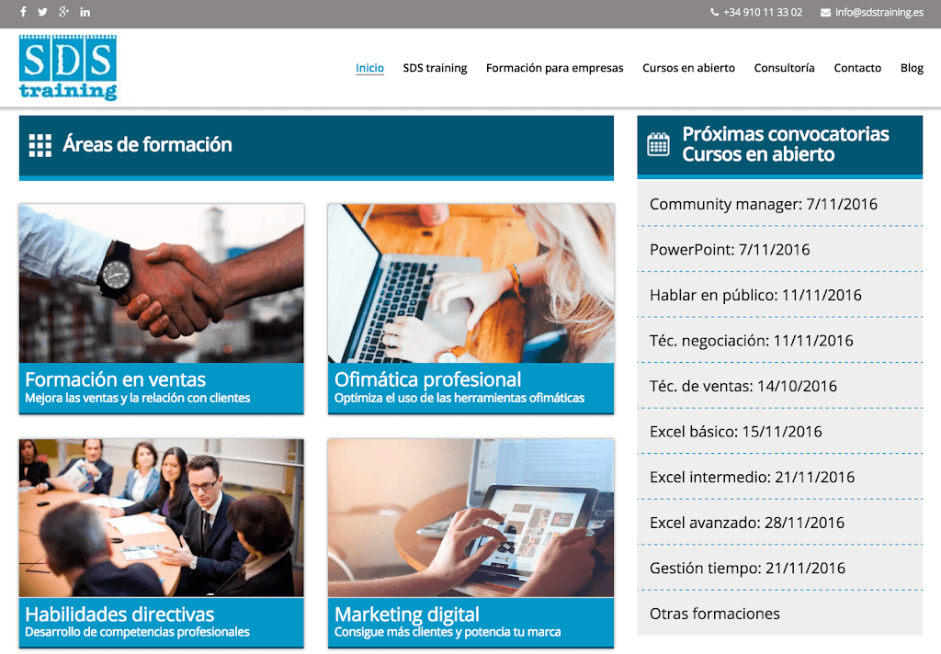Open the Facebook social icon
This screenshot has width=941, height=654.
(x=23, y=12)
